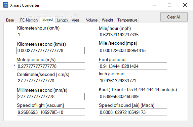This screenshot has height=127, width=193.
Task: Click the Centimeter/second ( cm/s) label
Action: (43, 74)
